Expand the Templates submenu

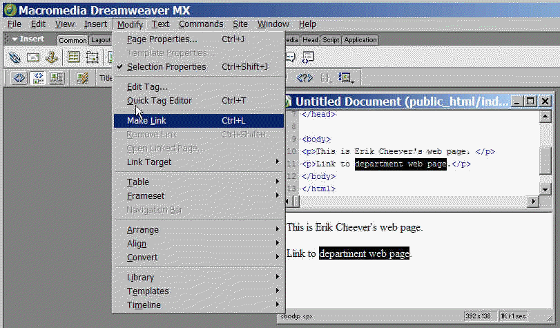point(198,291)
